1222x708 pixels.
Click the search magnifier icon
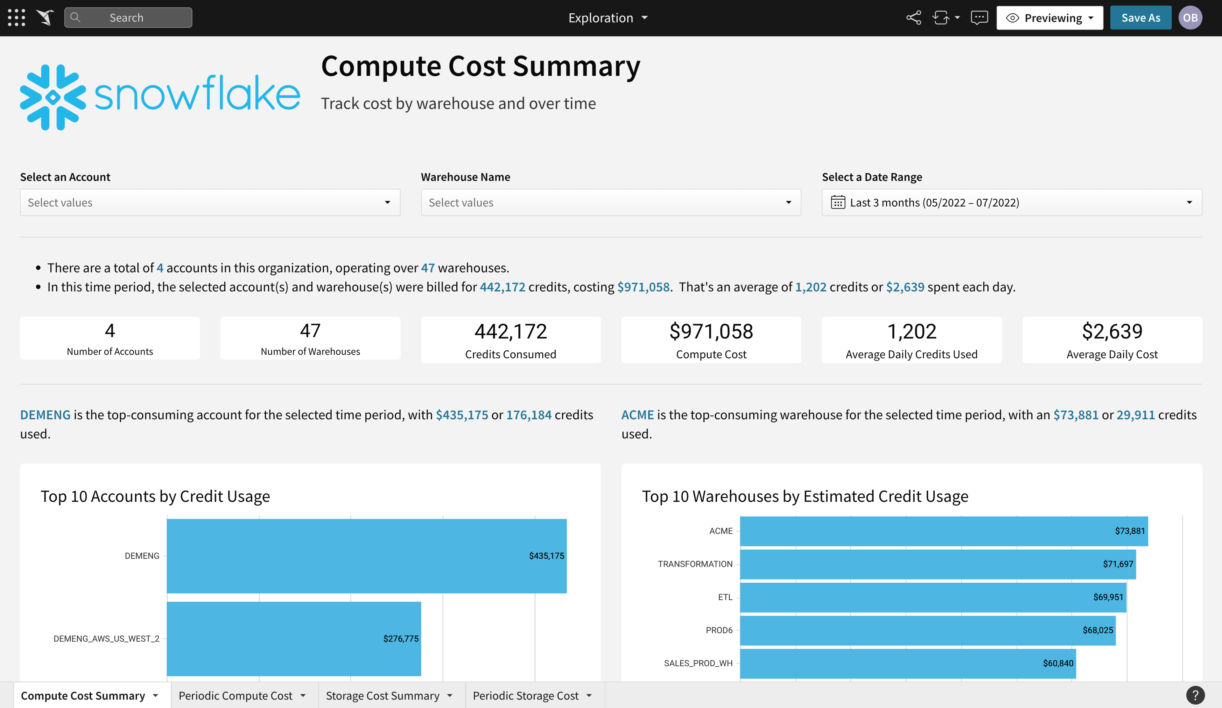point(75,17)
